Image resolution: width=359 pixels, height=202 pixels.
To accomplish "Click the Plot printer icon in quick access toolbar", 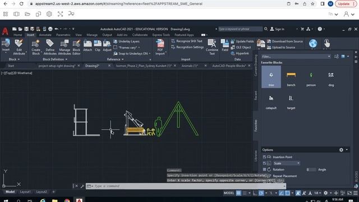I will point(50,29).
